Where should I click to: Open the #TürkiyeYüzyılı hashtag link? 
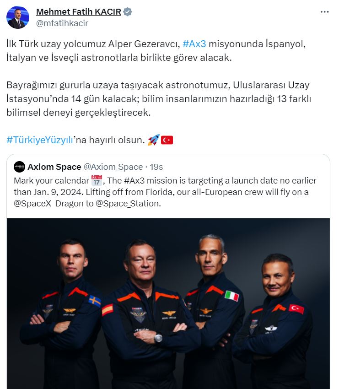click(x=40, y=140)
